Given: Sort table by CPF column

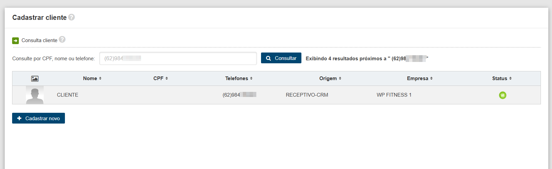Looking at the screenshot, I should pos(160,78).
